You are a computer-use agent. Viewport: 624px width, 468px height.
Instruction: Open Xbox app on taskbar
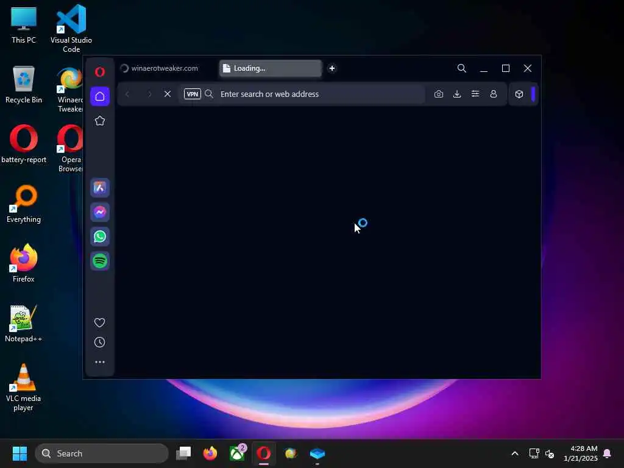[x=237, y=453]
